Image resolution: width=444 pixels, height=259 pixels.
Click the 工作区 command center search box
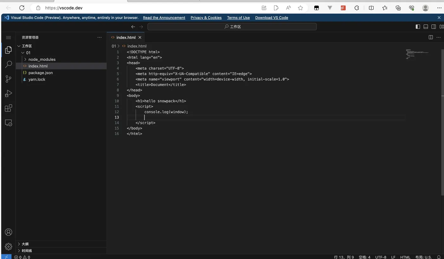232,27
